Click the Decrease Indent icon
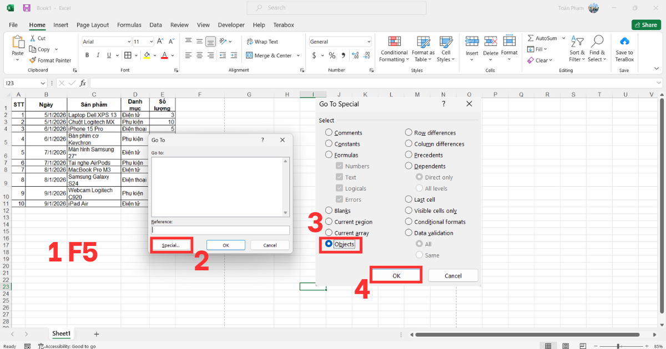 pos(224,55)
